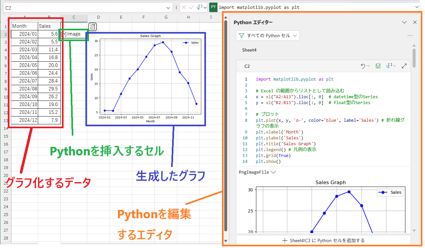The width and height of the screenshot is (425, 248).
Task: Select column G header
Action: [x=166, y=17]
